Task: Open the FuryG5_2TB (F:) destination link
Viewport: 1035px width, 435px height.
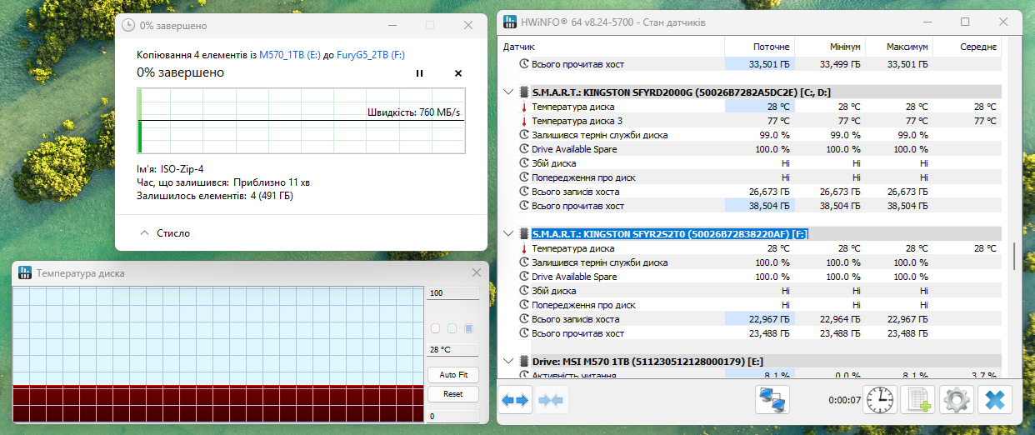Action: [x=370, y=54]
